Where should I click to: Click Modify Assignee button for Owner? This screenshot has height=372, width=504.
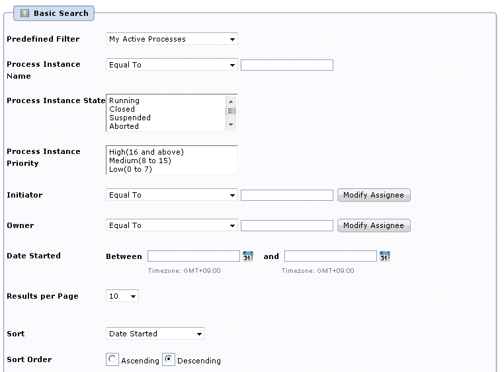click(374, 225)
